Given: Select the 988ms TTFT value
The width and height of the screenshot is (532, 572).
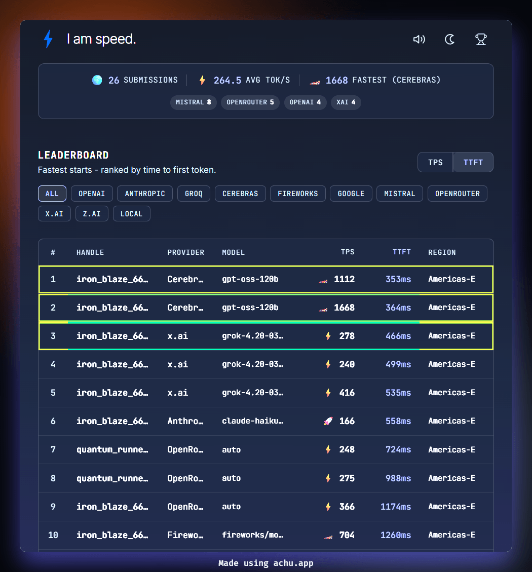Looking at the screenshot, I should 398,478.
